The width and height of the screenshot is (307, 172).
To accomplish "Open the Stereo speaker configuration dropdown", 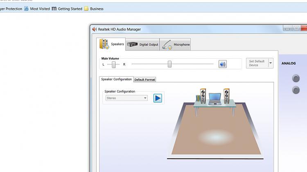I will click(x=126, y=98).
